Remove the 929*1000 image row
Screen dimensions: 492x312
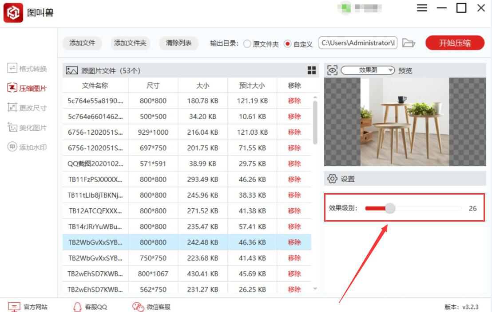(294, 132)
